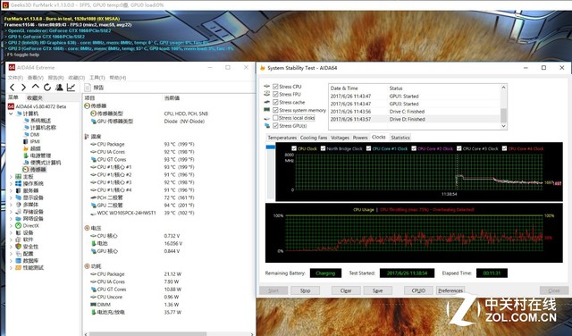
Task: Go forward with the AIDA64 toolbar right arrow
Action: [x=24, y=88]
